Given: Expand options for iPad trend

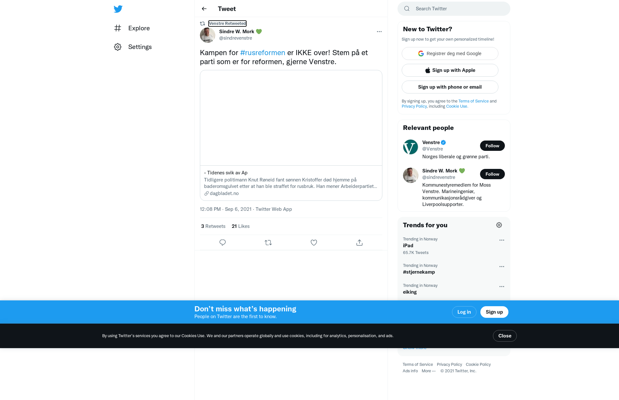Looking at the screenshot, I should pos(502,240).
